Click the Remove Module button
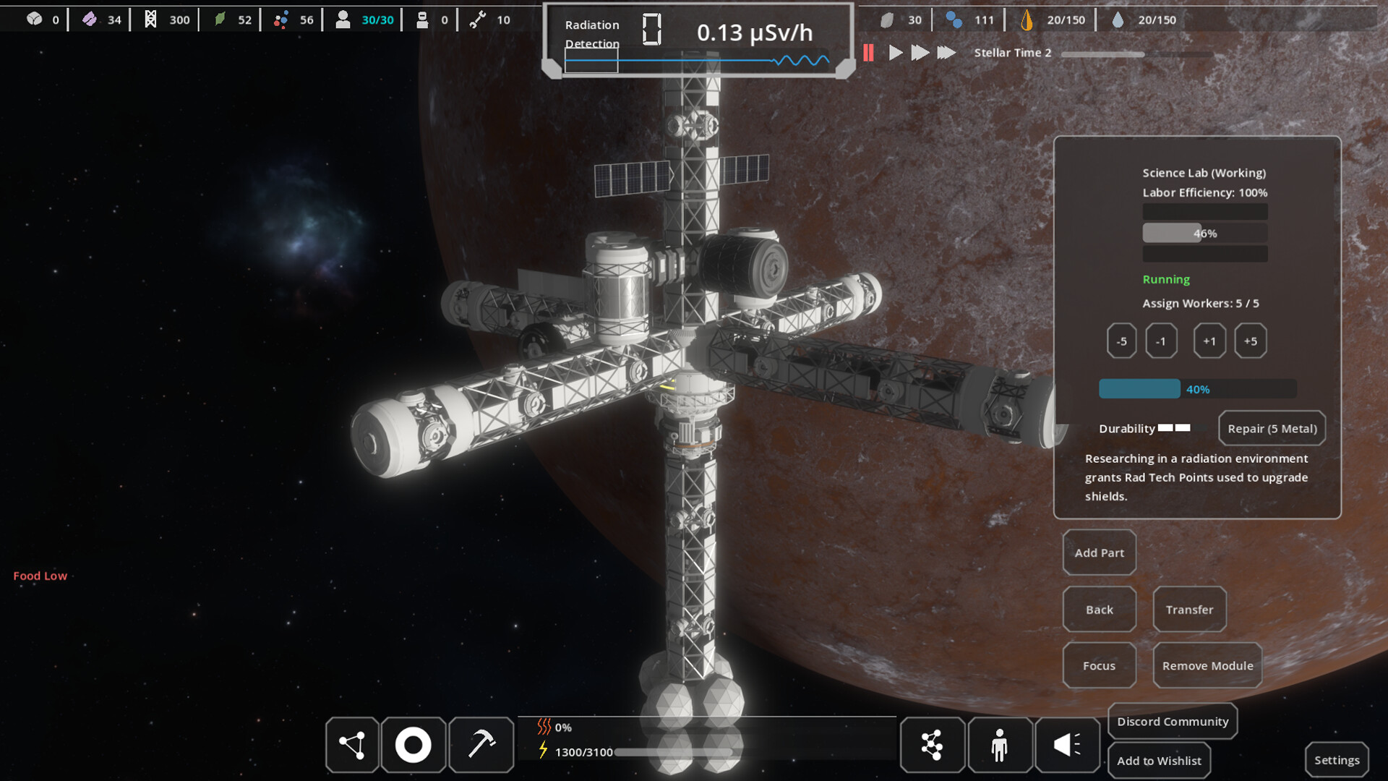The width and height of the screenshot is (1388, 781). coord(1207,665)
